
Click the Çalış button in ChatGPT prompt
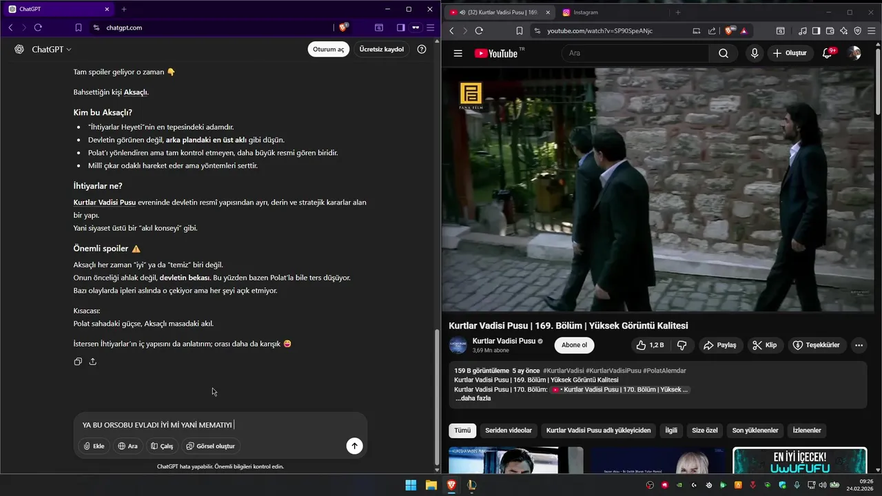162,446
